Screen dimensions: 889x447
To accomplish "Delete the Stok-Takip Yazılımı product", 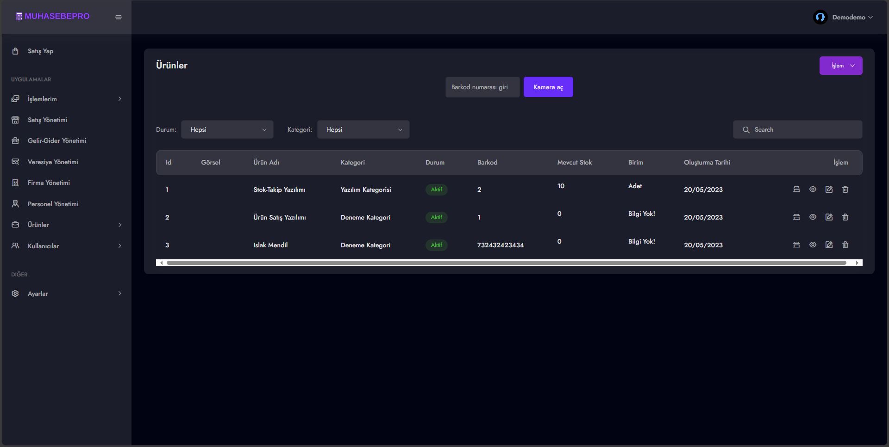I will pos(845,190).
